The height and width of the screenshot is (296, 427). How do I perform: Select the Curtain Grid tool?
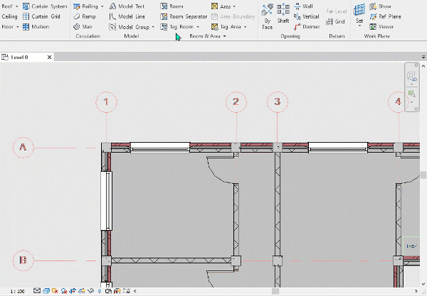pos(41,16)
